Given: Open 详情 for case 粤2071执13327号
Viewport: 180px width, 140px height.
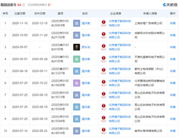Looking at the screenshot, I should pyautogui.click(x=173, y=71).
